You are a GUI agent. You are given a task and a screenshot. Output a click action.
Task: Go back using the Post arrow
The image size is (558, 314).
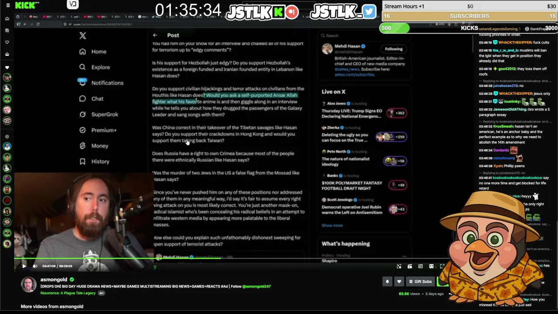(155, 35)
